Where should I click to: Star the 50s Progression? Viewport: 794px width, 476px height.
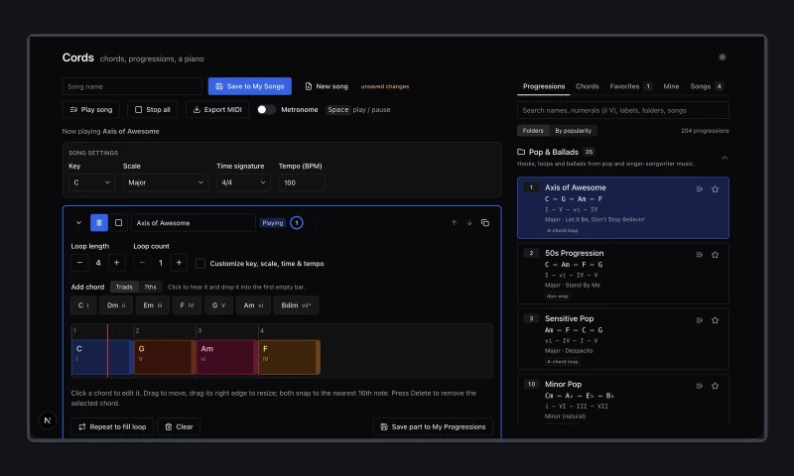tap(715, 255)
